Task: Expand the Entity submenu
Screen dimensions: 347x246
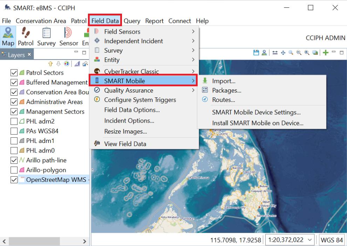Action: click(144, 60)
